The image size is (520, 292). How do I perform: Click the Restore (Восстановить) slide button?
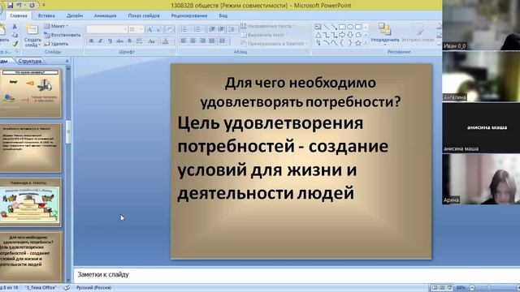click(x=63, y=35)
